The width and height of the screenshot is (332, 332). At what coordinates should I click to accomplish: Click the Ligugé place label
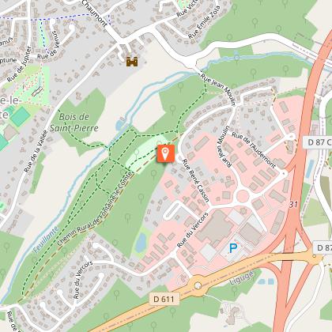242,278
